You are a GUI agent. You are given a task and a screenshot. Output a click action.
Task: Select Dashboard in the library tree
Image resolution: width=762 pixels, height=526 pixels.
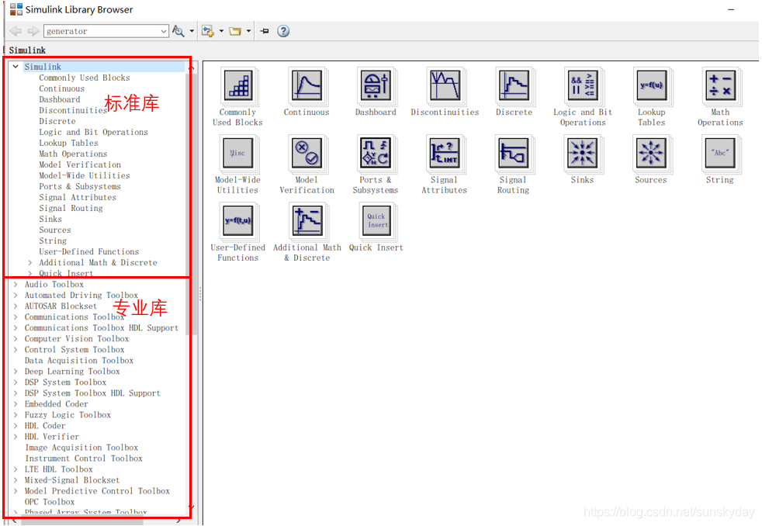59,99
